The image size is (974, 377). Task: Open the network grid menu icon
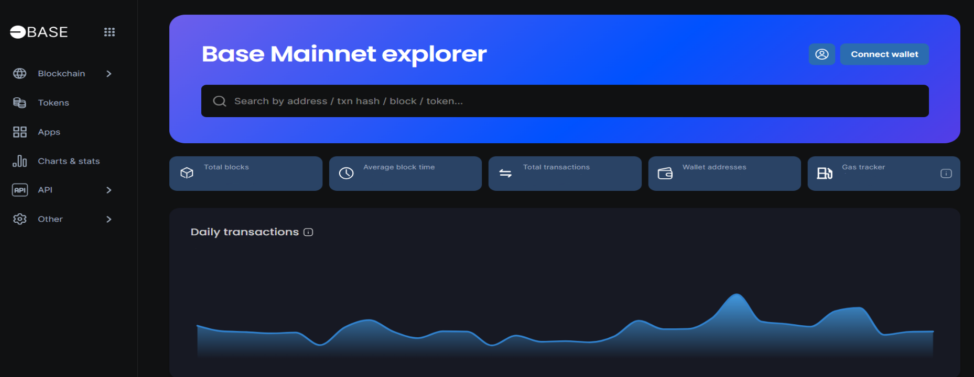[110, 32]
